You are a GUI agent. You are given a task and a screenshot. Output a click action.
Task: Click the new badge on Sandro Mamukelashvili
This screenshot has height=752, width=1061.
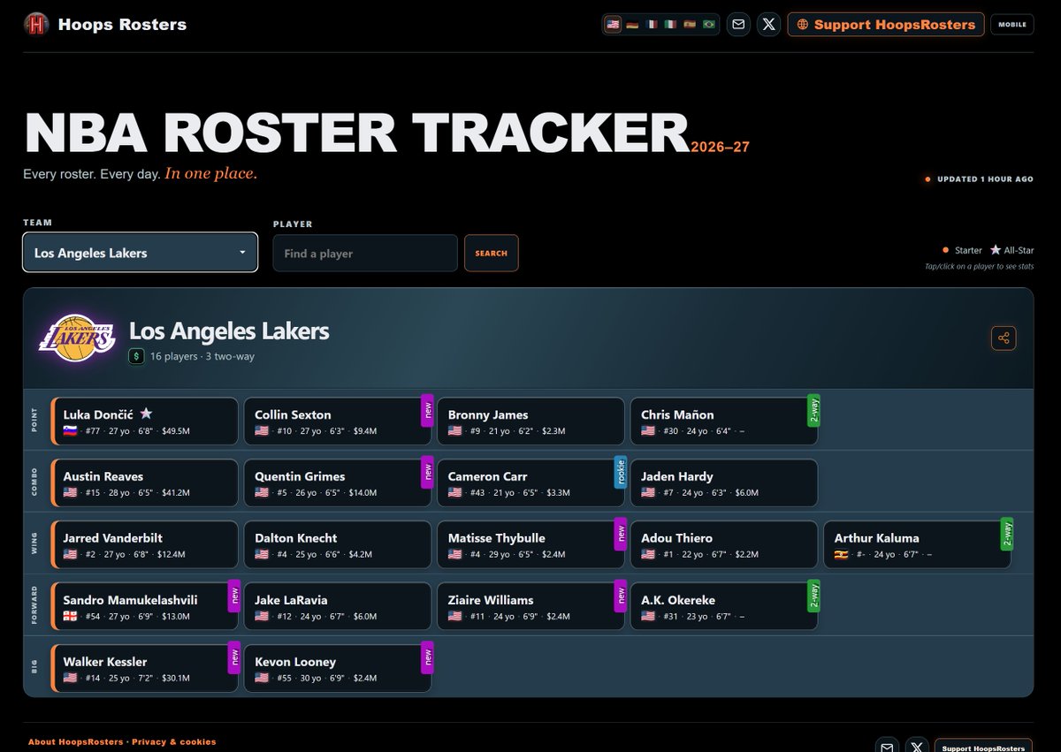point(234,596)
